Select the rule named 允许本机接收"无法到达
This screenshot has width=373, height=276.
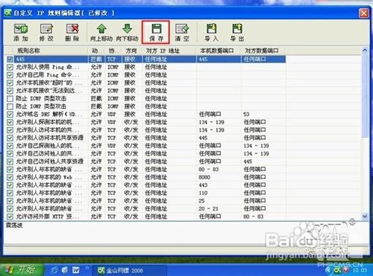[x=146, y=91]
